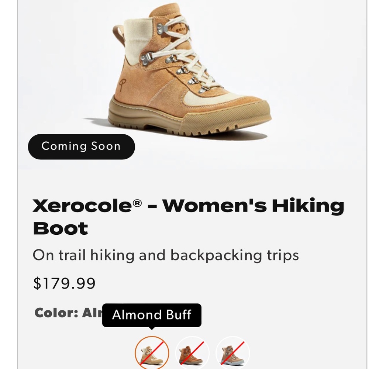Click the hiking and backpacking description text

tap(166, 255)
